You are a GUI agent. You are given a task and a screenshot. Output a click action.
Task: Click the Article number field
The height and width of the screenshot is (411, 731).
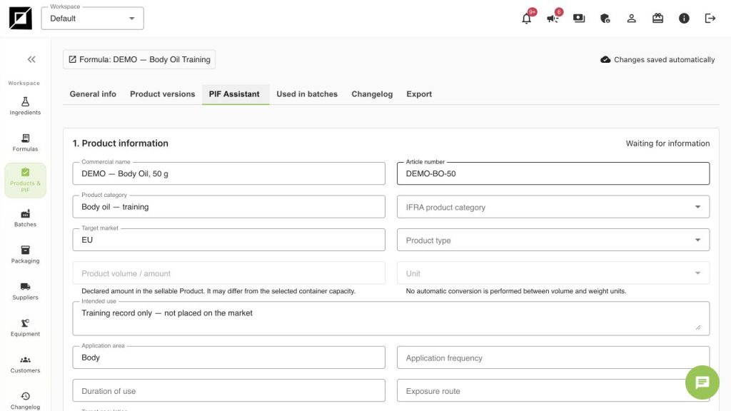coord(553,173)
